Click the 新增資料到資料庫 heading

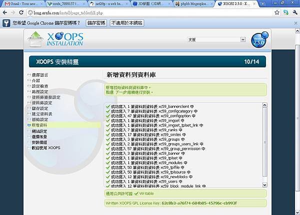pyautogui.click(x=131, y=75)
